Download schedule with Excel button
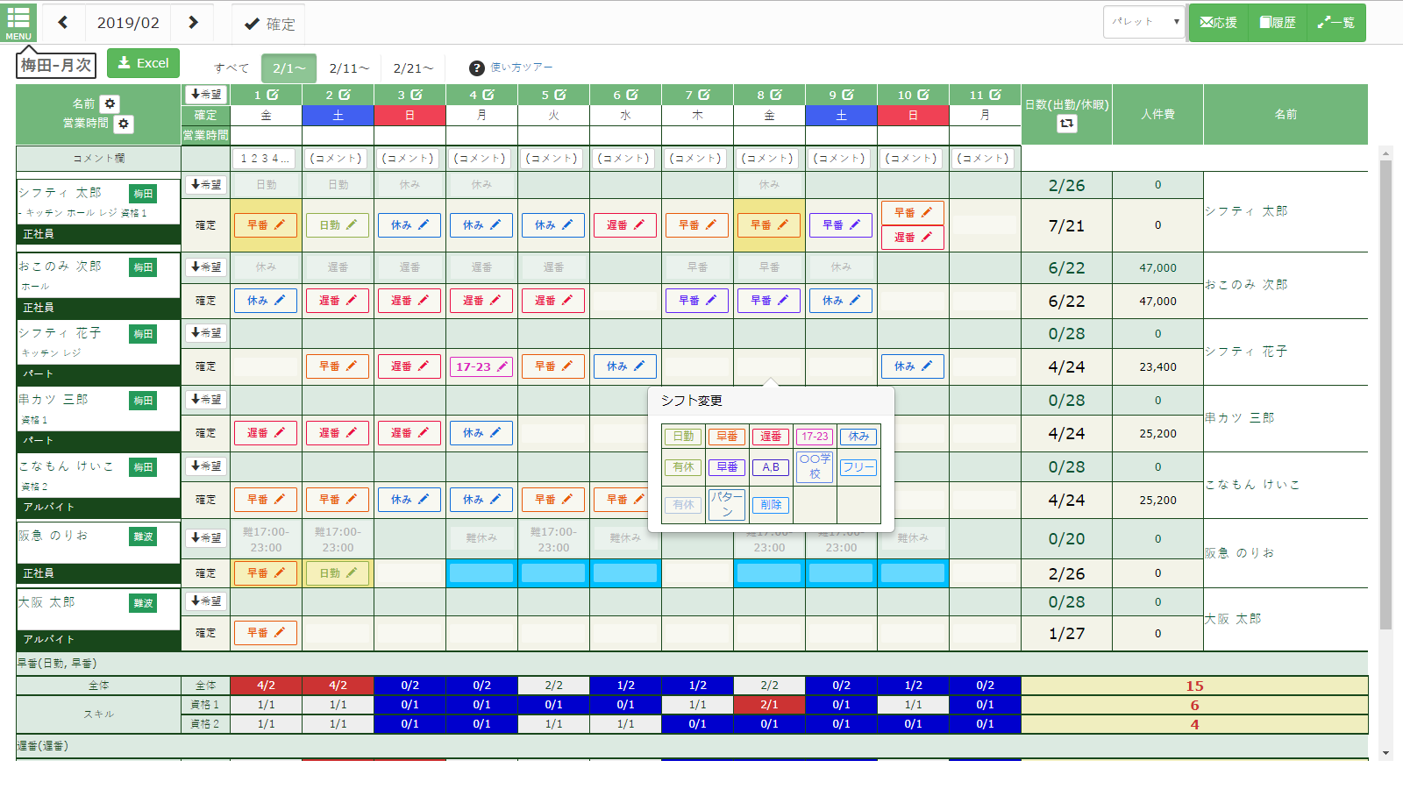Viewport: 1403px width, 789px height. [143, 63]
